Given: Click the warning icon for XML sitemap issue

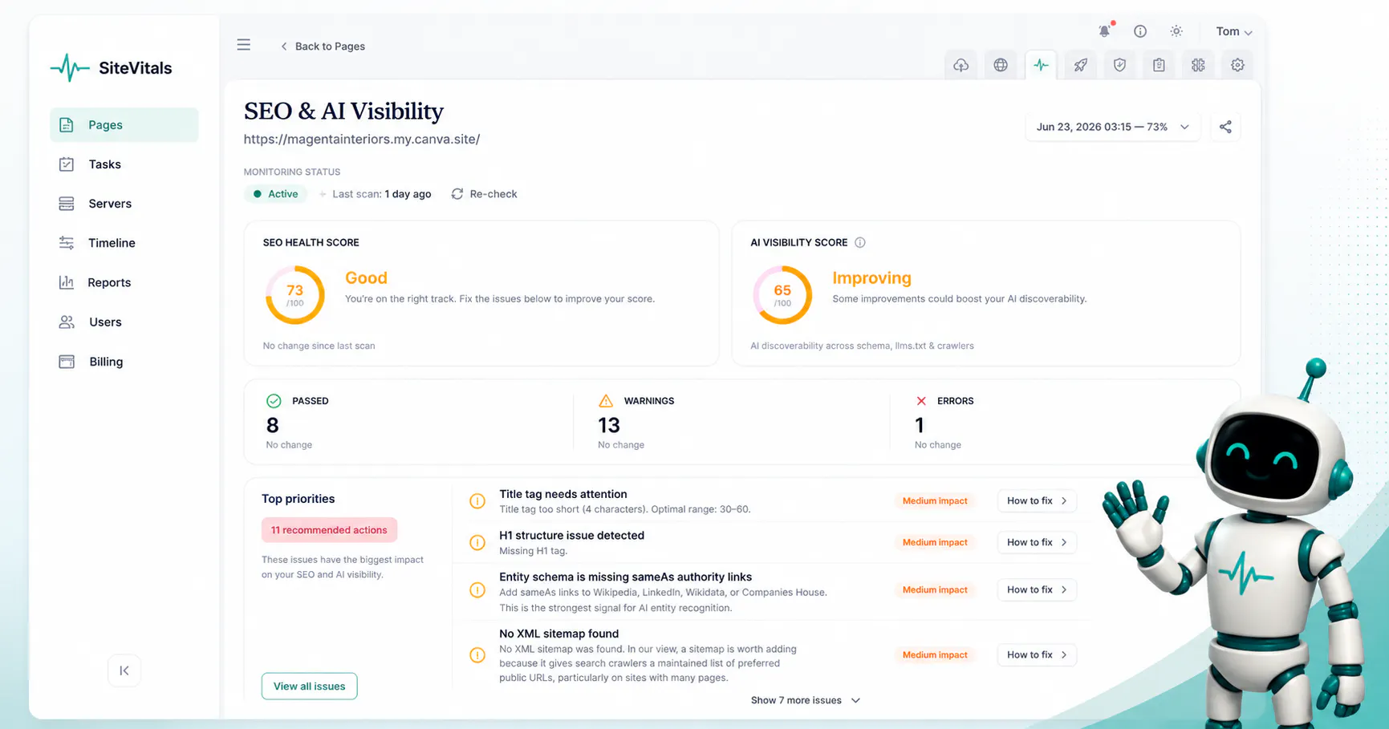Looking at the screenshot, I should (x=477, y=655).
